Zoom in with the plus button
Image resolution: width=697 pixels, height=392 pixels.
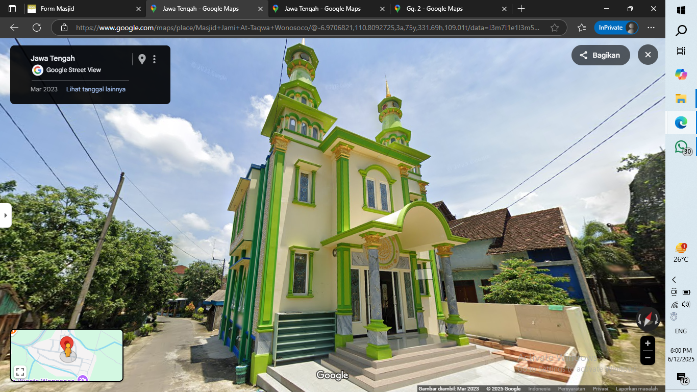(648, 344)
